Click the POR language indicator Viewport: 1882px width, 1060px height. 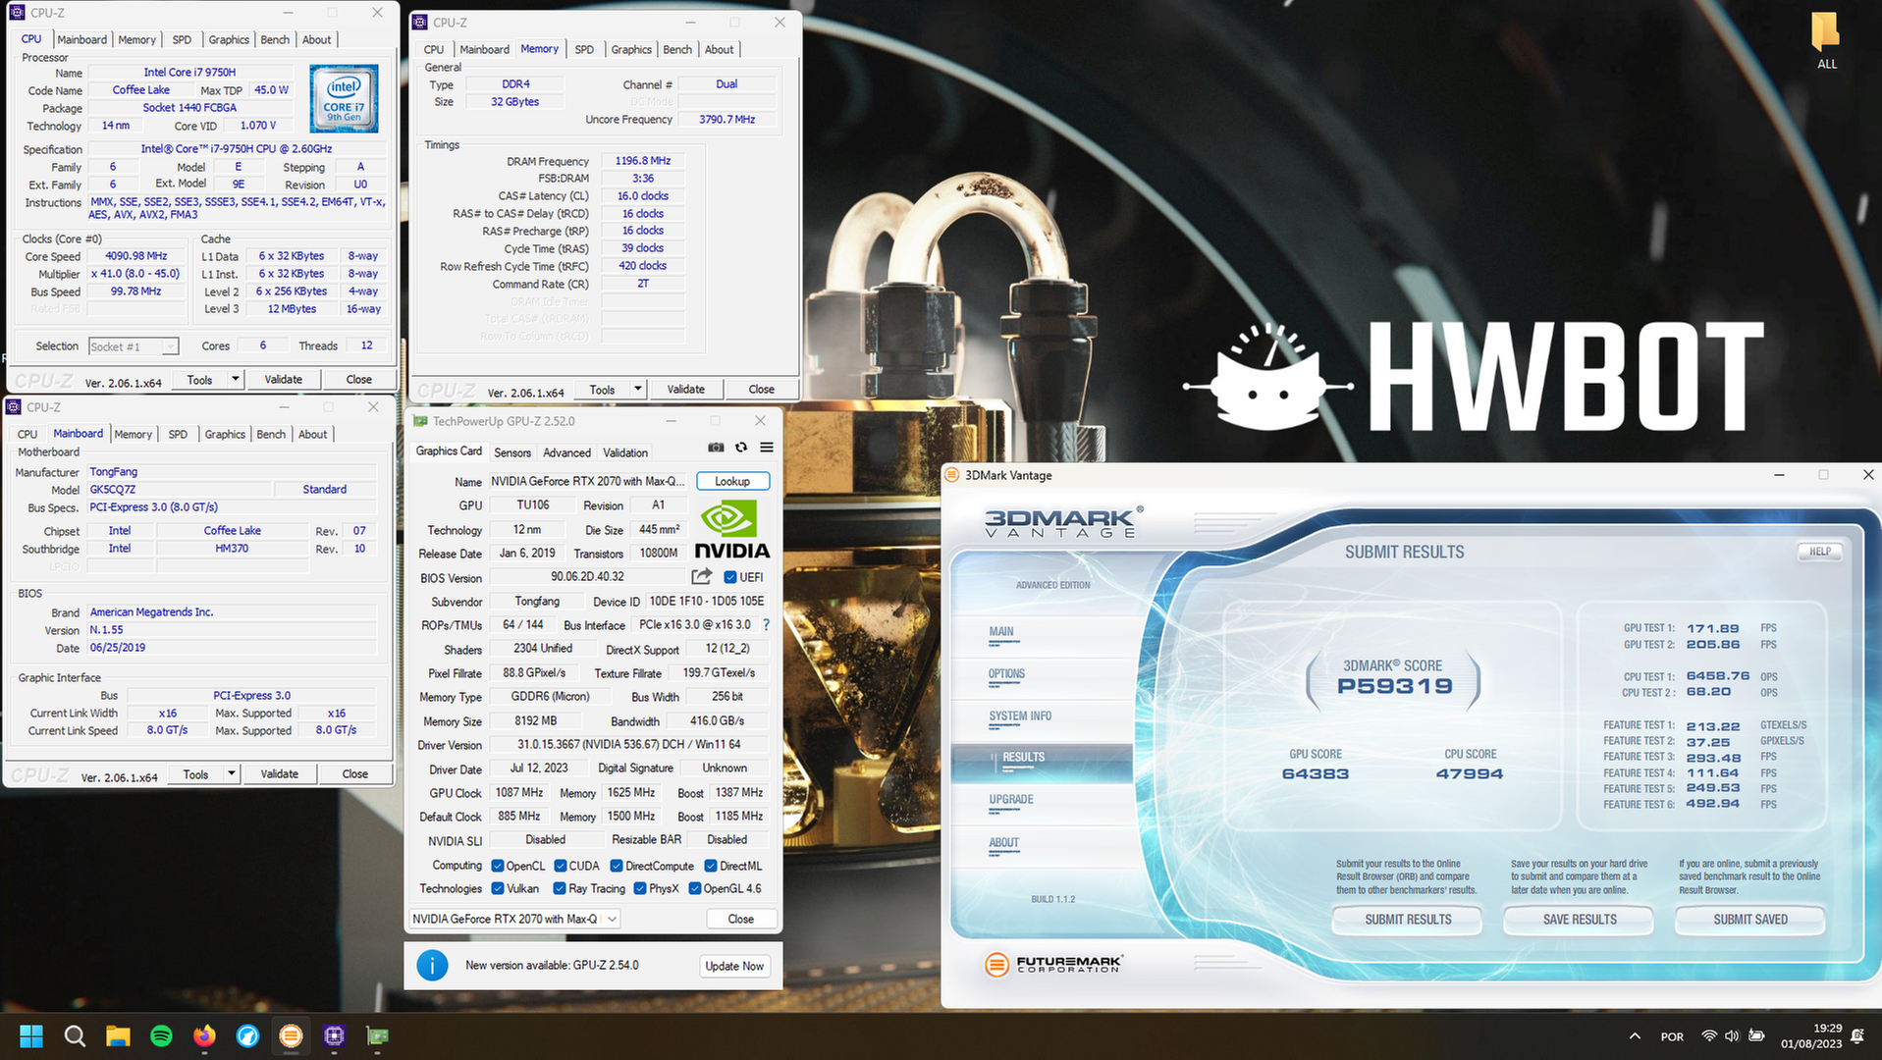[1672, 1036]
